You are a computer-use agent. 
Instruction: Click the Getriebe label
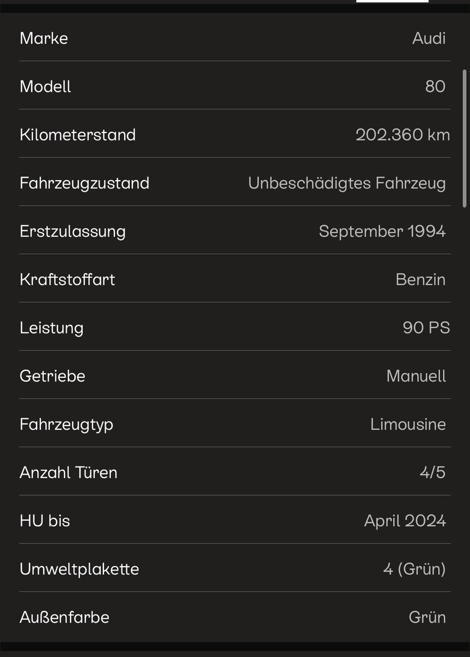[x=53, y=376]
